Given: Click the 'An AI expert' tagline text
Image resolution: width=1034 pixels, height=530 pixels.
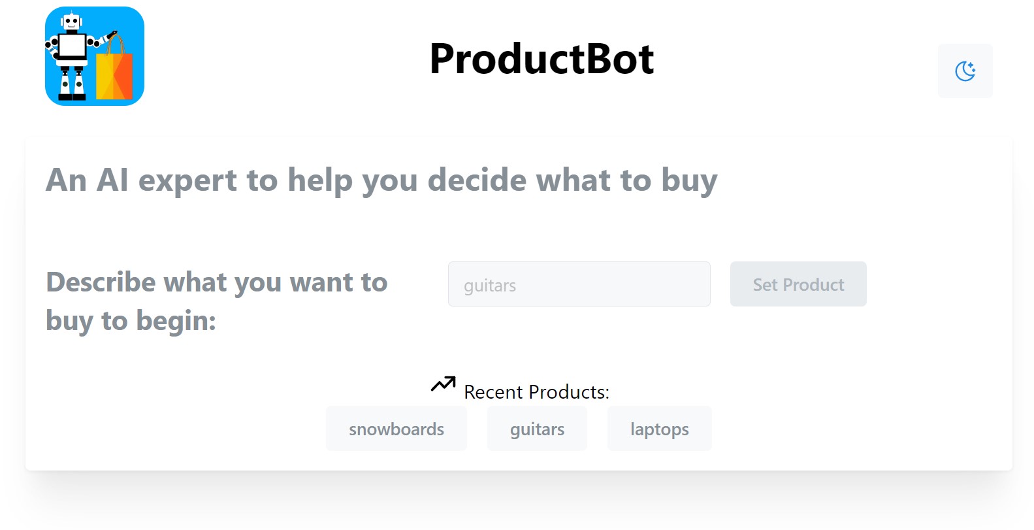Looking at the screenshot, I should coord(381,180).
